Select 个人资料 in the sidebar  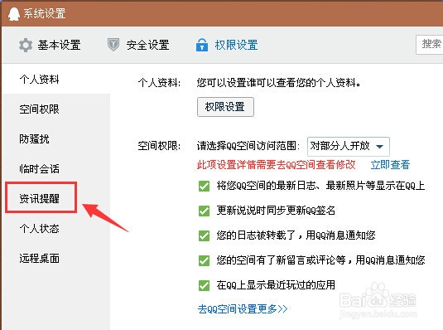point(39,80)
